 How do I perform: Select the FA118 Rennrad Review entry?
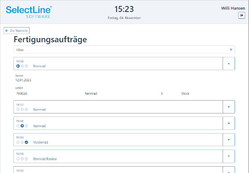point(118,156)
